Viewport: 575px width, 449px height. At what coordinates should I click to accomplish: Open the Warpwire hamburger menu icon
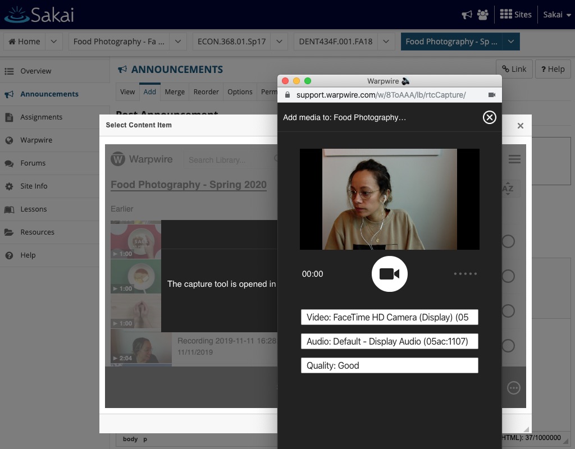click(514, 159)
